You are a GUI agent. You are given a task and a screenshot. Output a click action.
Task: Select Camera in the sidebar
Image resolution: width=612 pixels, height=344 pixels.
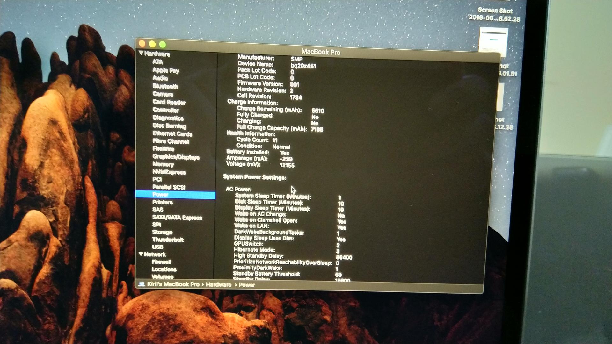click(163, 94)
